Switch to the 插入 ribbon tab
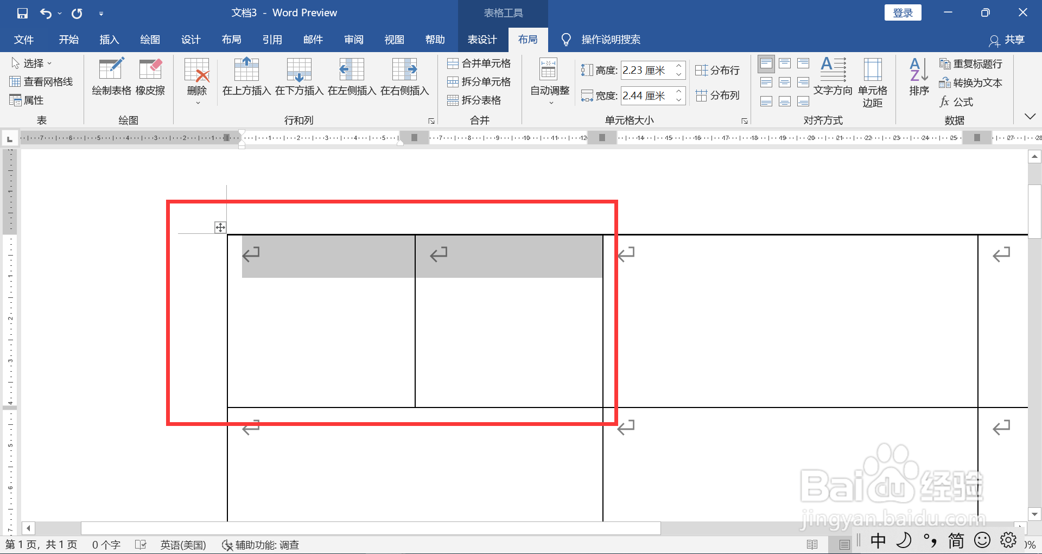This screenshot has width=1042, height=554. (x=109, y=40)
